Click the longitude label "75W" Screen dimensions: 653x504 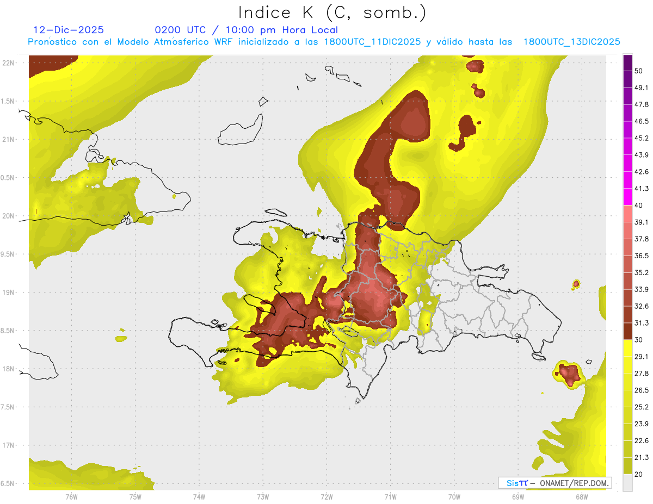coord(135,496)
